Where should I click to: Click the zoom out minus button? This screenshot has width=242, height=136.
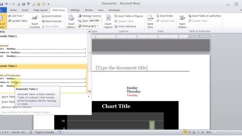click(215, 132)
